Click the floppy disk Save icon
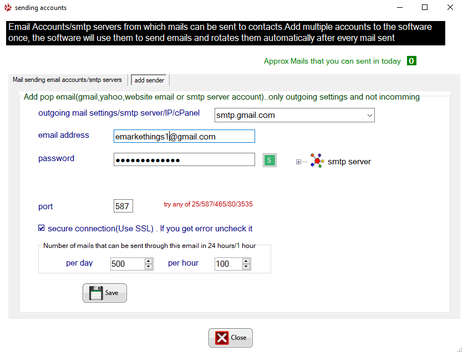Image resolution: width=463 pixels, height=352 pixels. tap(96, 293)
